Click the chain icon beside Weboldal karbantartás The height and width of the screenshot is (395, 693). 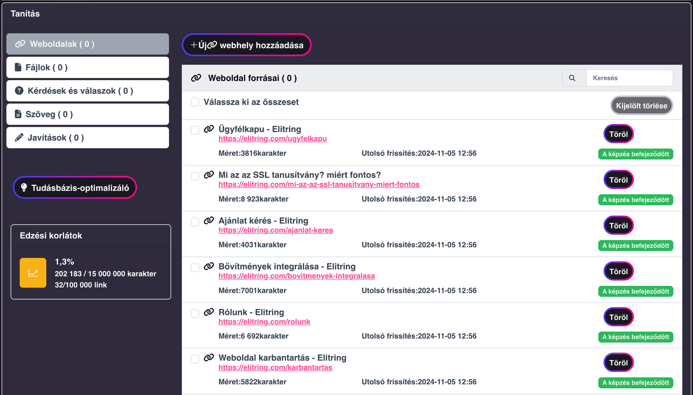point(209,357)
